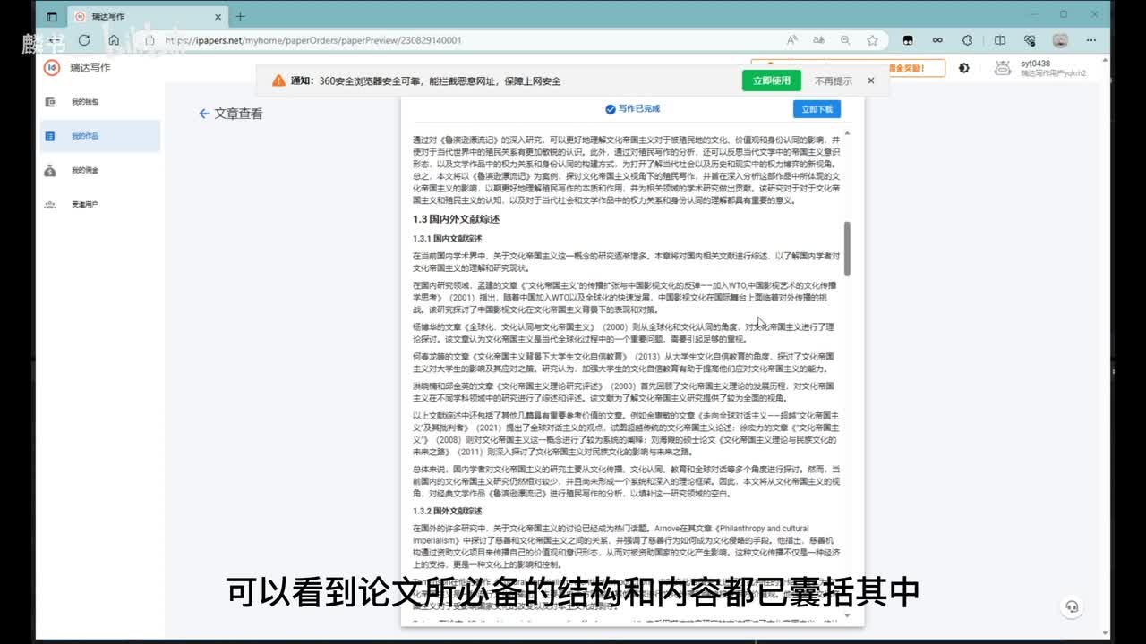Open the browser extensions icon
Screen dimensions: 1146x644
click(967, 40)
